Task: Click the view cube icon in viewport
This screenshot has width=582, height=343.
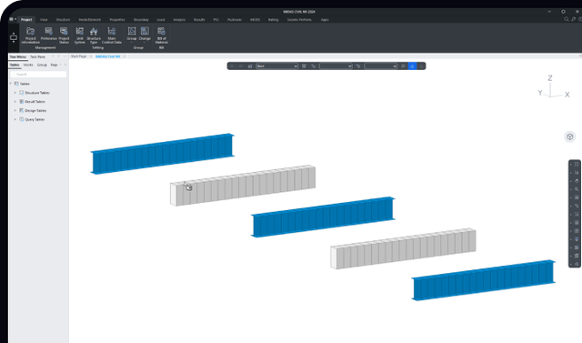Action: click(x=570, y=136)
